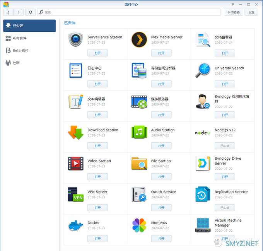This screenshot has width=263, height=251.
Task: Go forward with the right arrow button
Action: tap(19, 12)
